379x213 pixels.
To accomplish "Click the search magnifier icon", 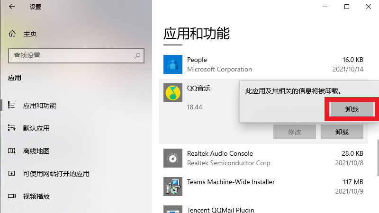I will point(137,55).
